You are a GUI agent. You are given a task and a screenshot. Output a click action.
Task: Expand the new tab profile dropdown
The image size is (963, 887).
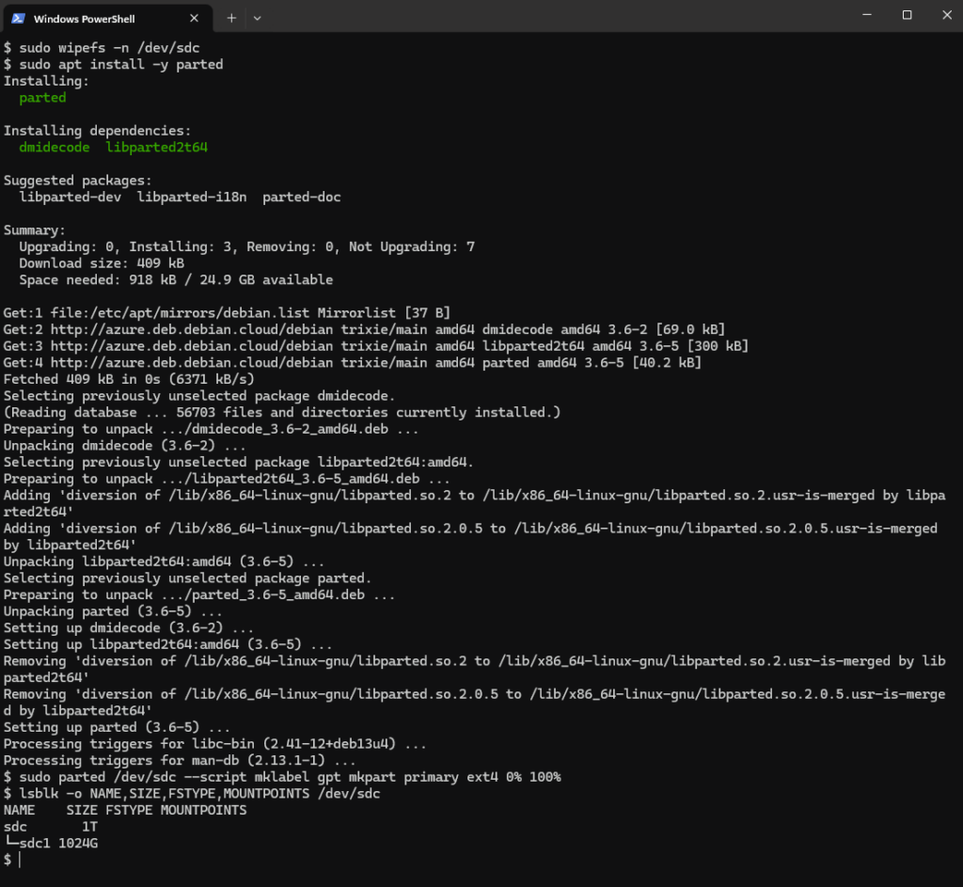(258, 19)
